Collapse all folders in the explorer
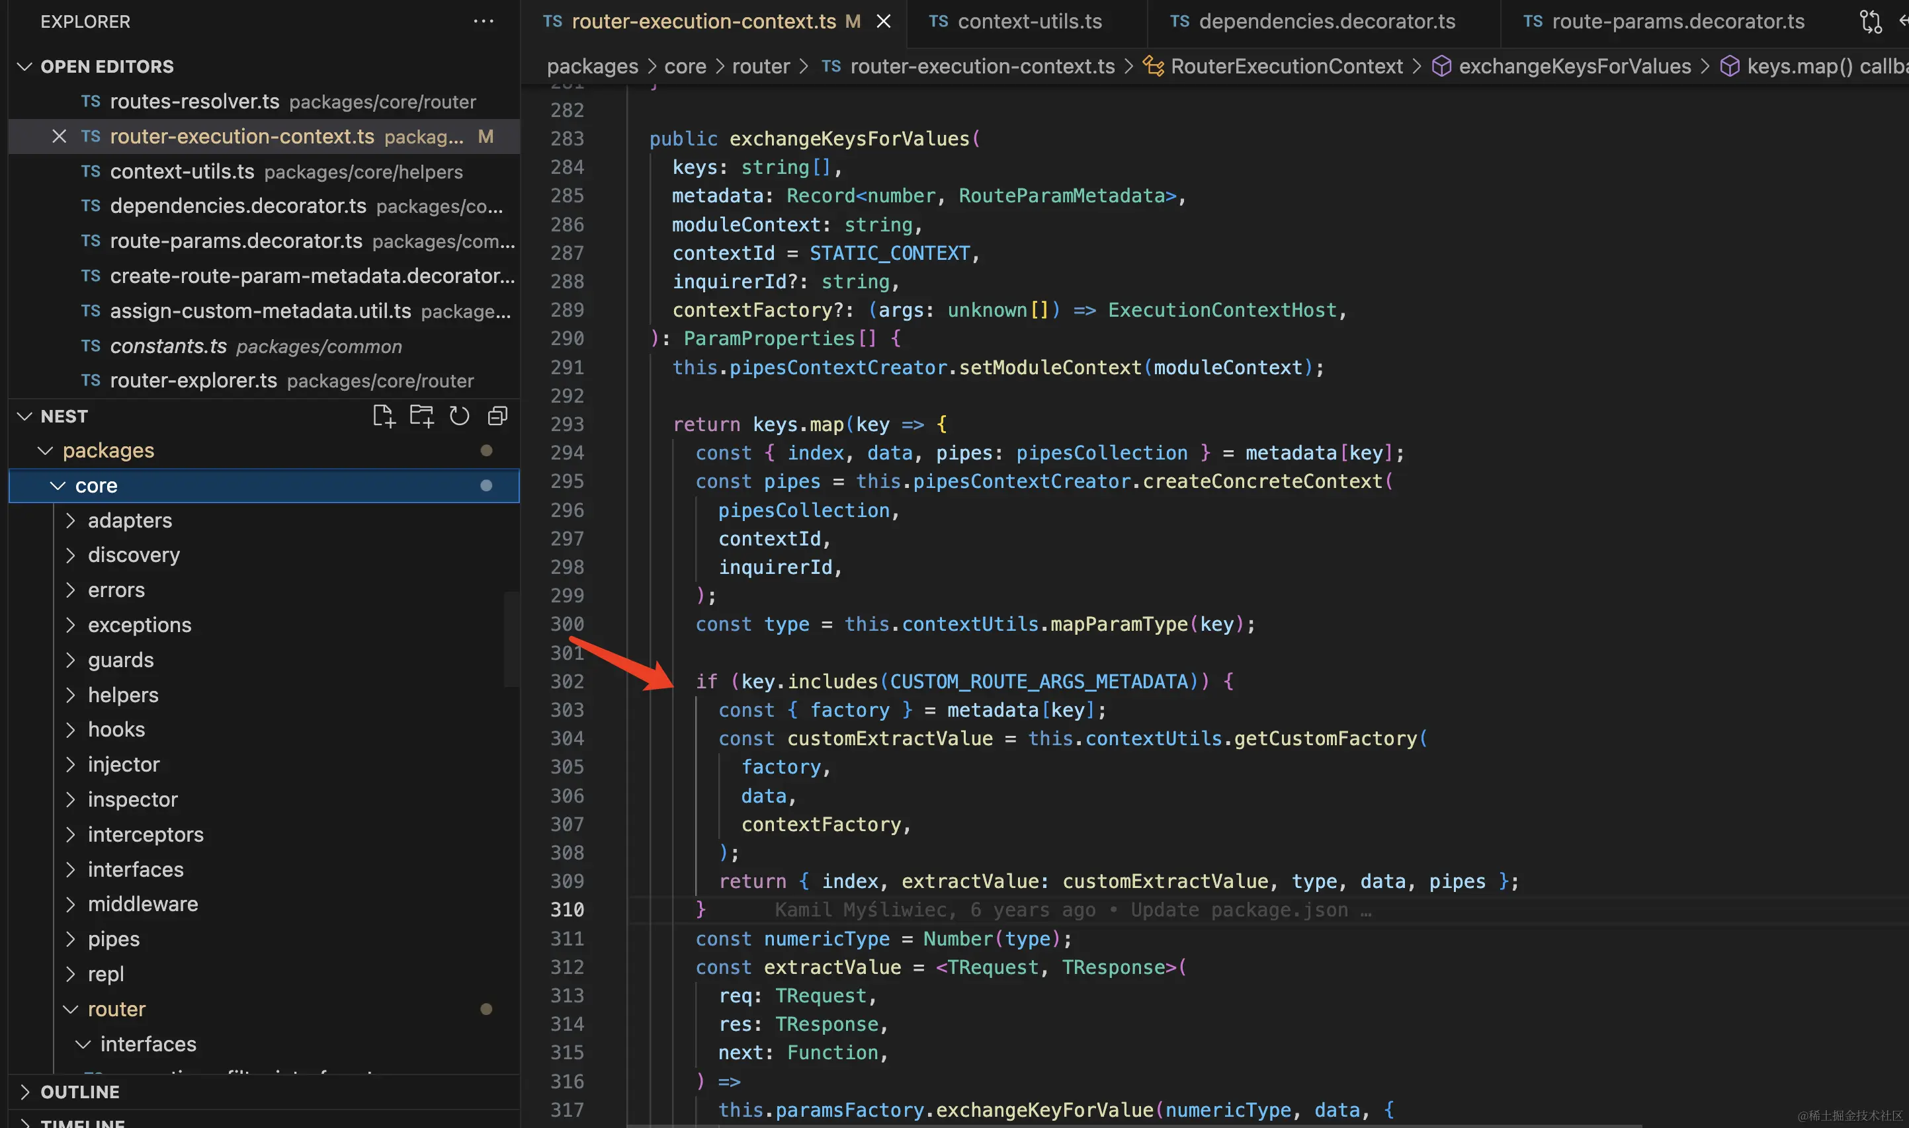The height and width of the screenshot is (1128, 1909). (497, 416)
